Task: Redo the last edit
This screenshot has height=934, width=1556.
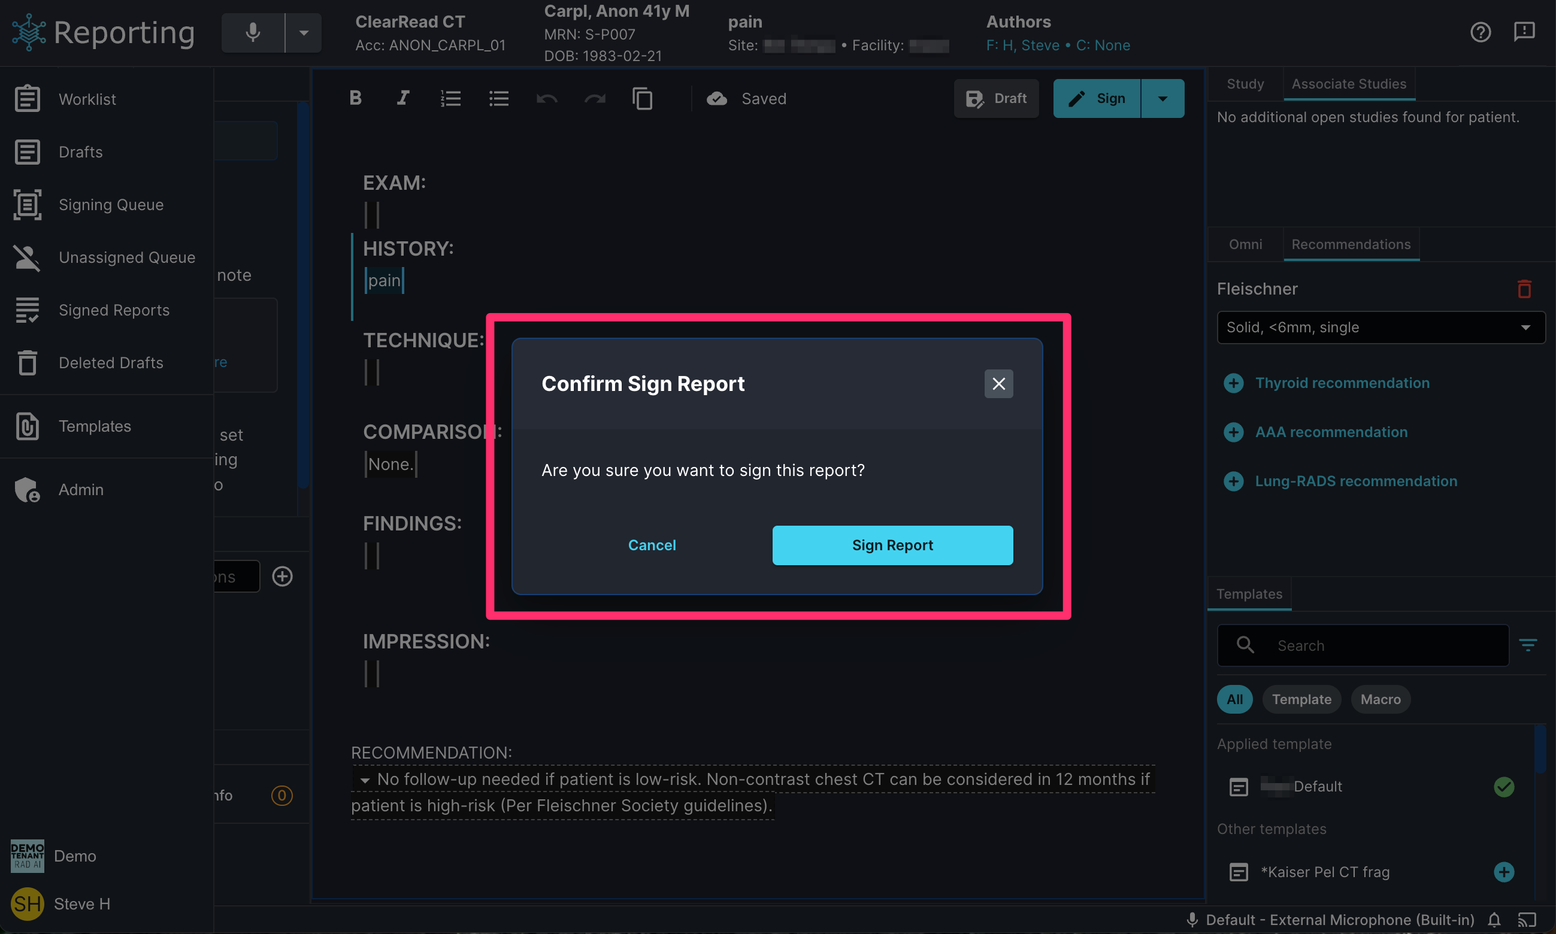Action: pos(595,98)
